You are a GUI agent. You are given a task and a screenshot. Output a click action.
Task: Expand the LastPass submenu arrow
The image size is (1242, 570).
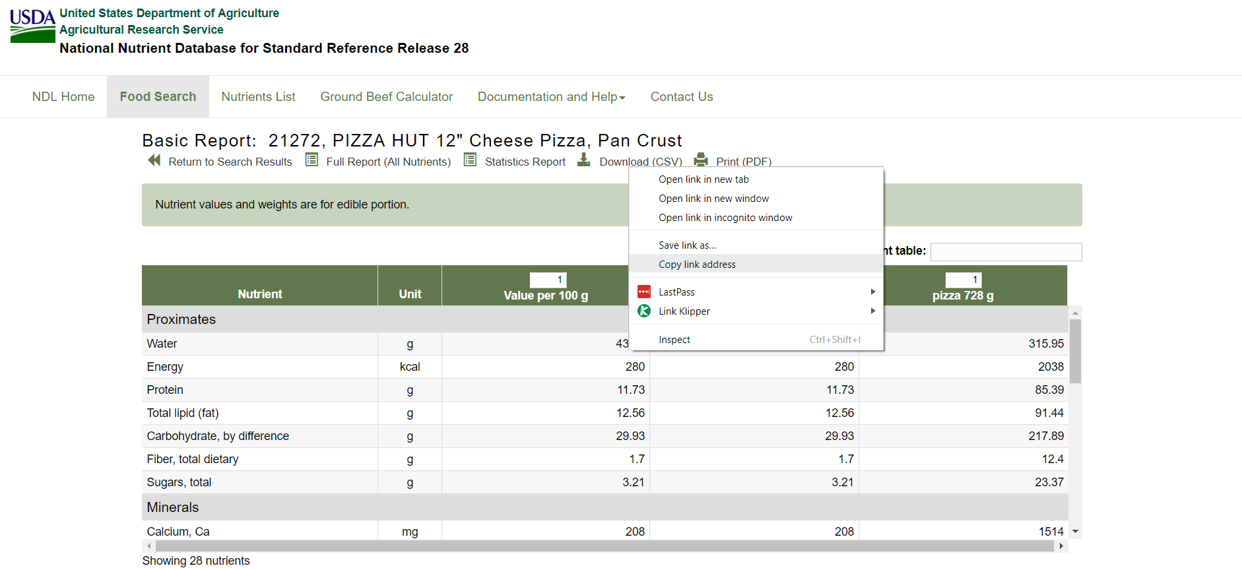[x=872, y=292]
